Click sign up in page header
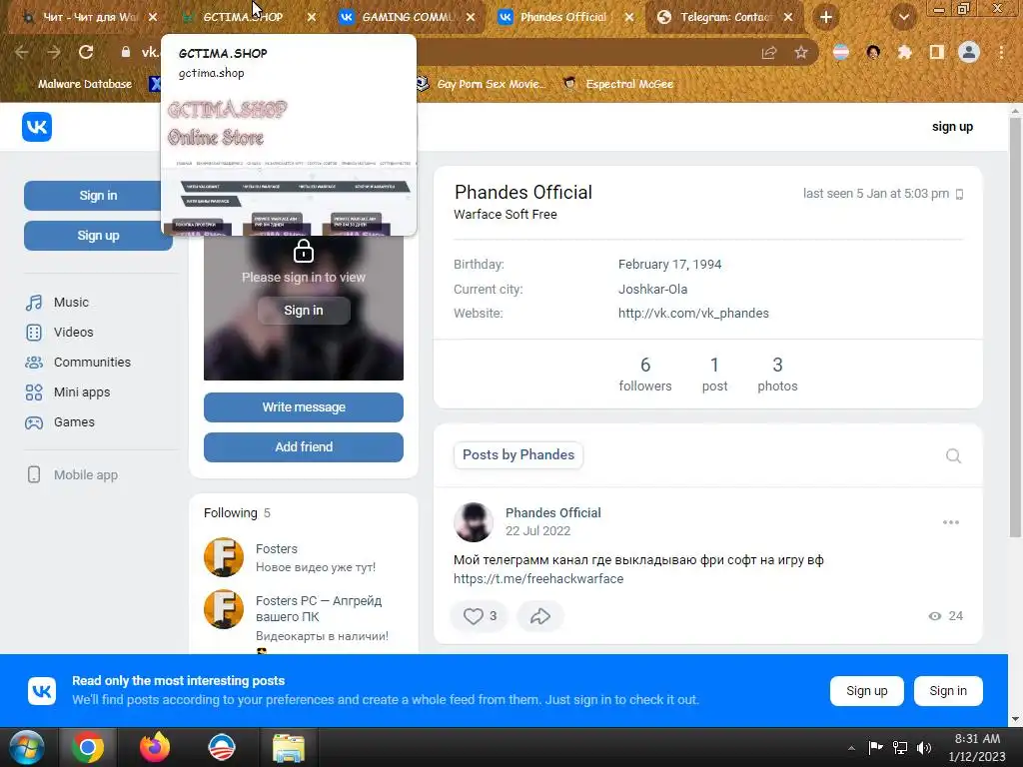Viewport: 1023px width, 767px height. point(952,127)
